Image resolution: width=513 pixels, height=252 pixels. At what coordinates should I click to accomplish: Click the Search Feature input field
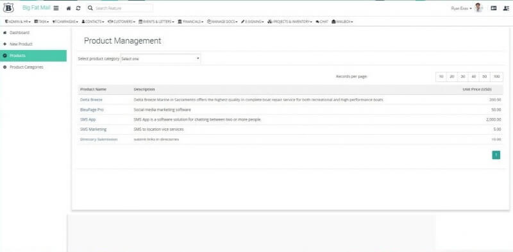click(123, 8)
